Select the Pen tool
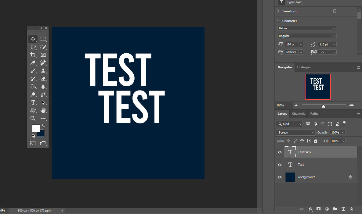 click(43, 95)
